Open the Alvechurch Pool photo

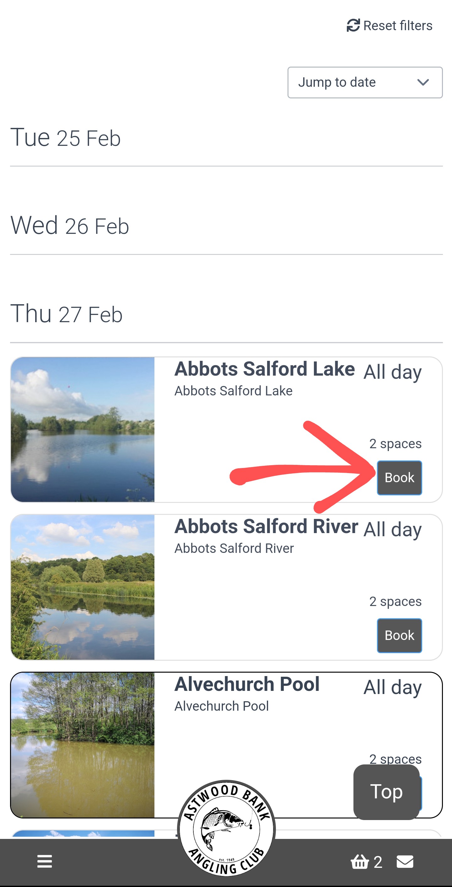coord(83,745)
